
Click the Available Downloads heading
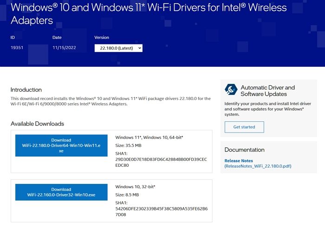[37, 124]
